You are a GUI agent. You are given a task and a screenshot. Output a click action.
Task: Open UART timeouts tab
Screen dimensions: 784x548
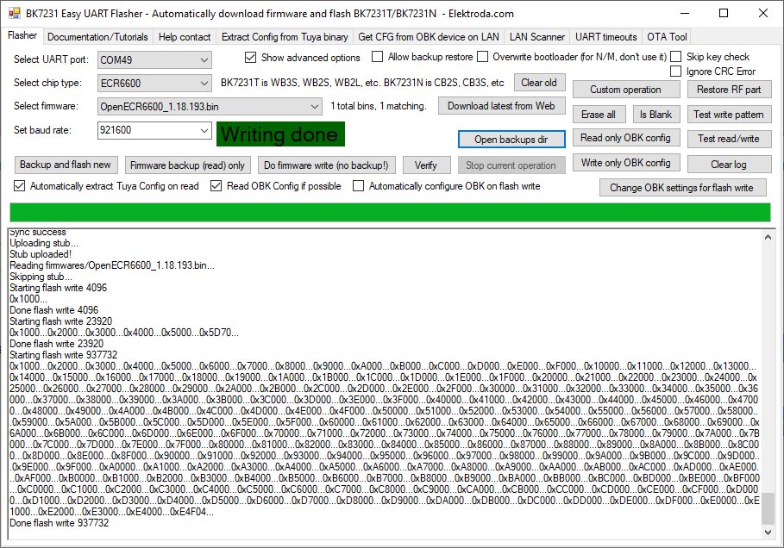pos(605,37)
